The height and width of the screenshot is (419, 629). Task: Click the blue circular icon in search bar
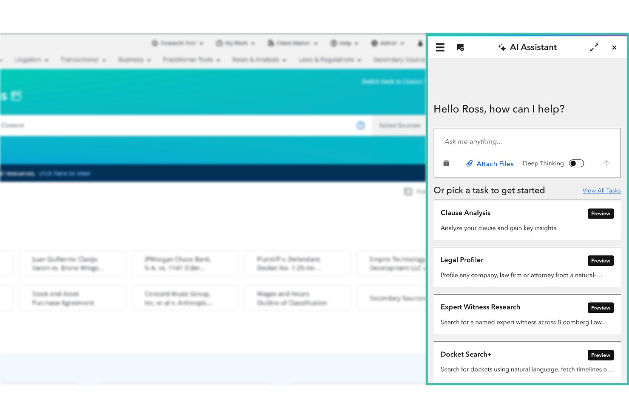pos(360,126)
